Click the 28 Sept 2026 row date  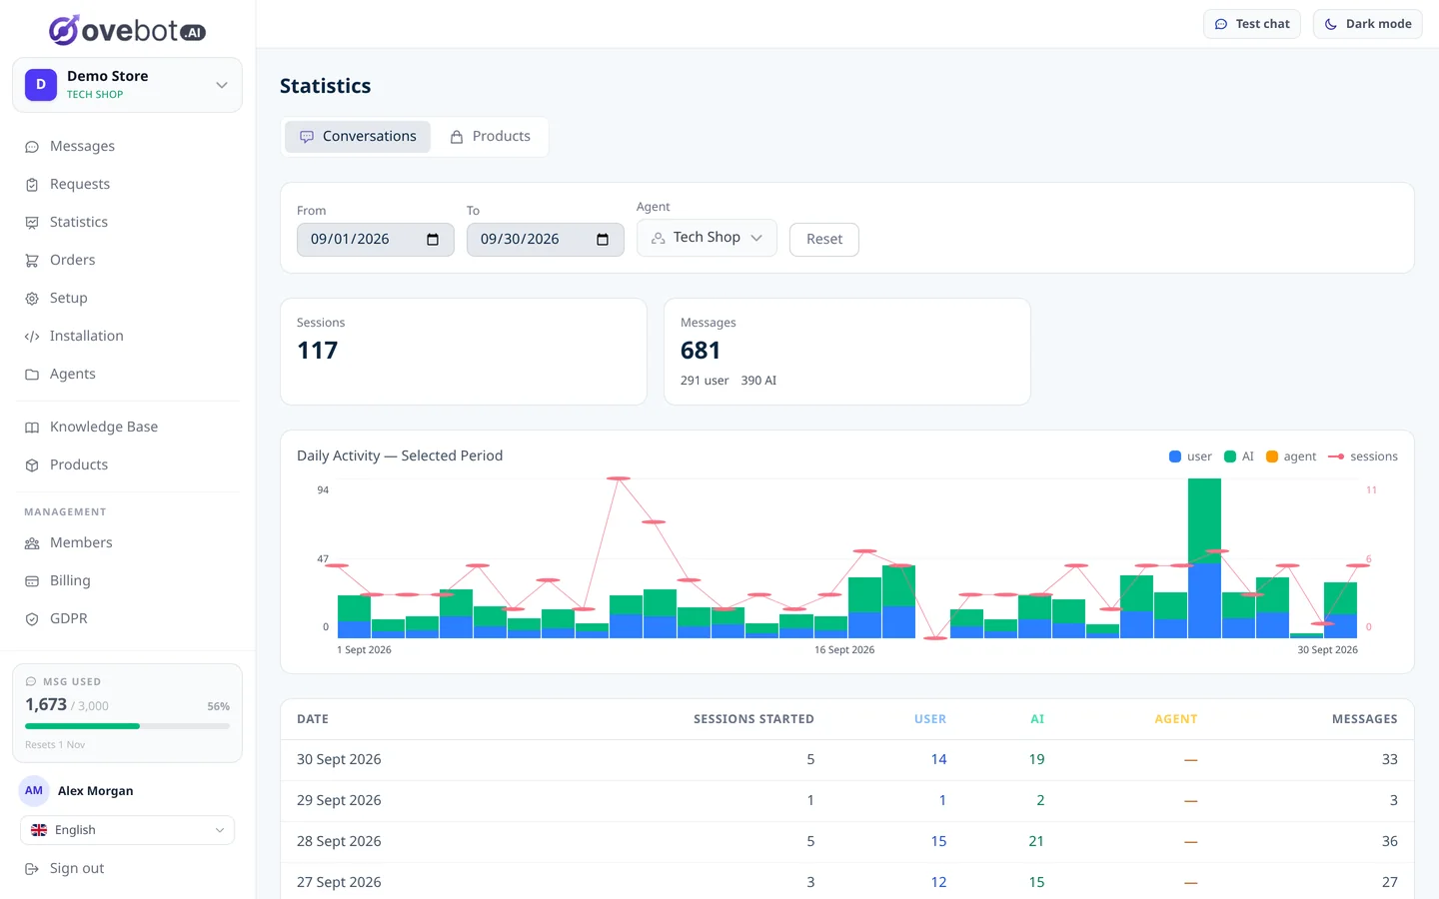click(x=339, y=842)
